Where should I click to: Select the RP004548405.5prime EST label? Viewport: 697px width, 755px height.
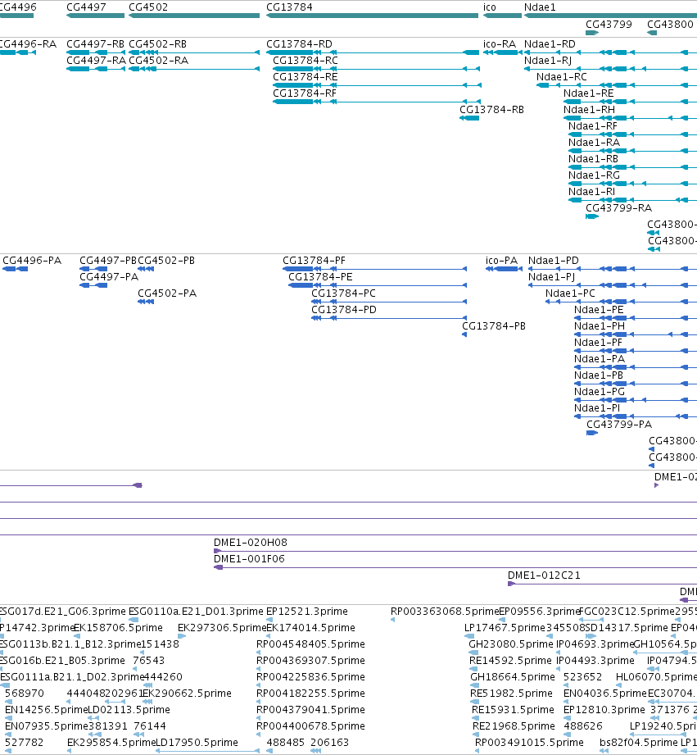click(x=310, y=644)
